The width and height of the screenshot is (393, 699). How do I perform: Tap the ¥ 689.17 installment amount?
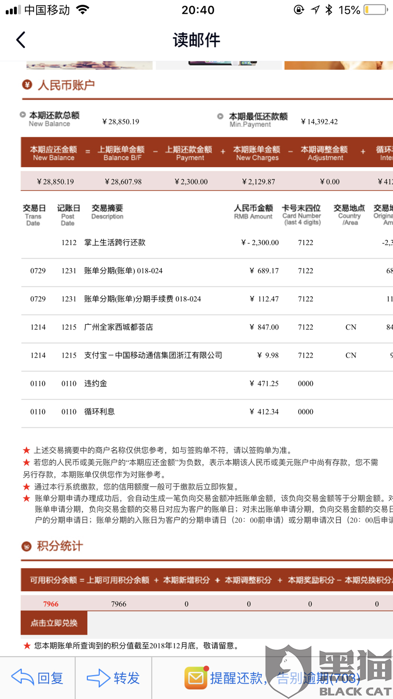click(264, 271)
